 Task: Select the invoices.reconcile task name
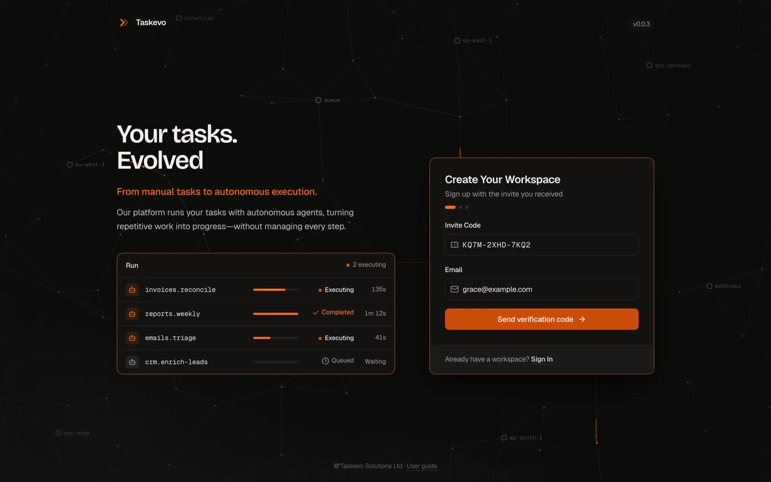click(180, 290)
